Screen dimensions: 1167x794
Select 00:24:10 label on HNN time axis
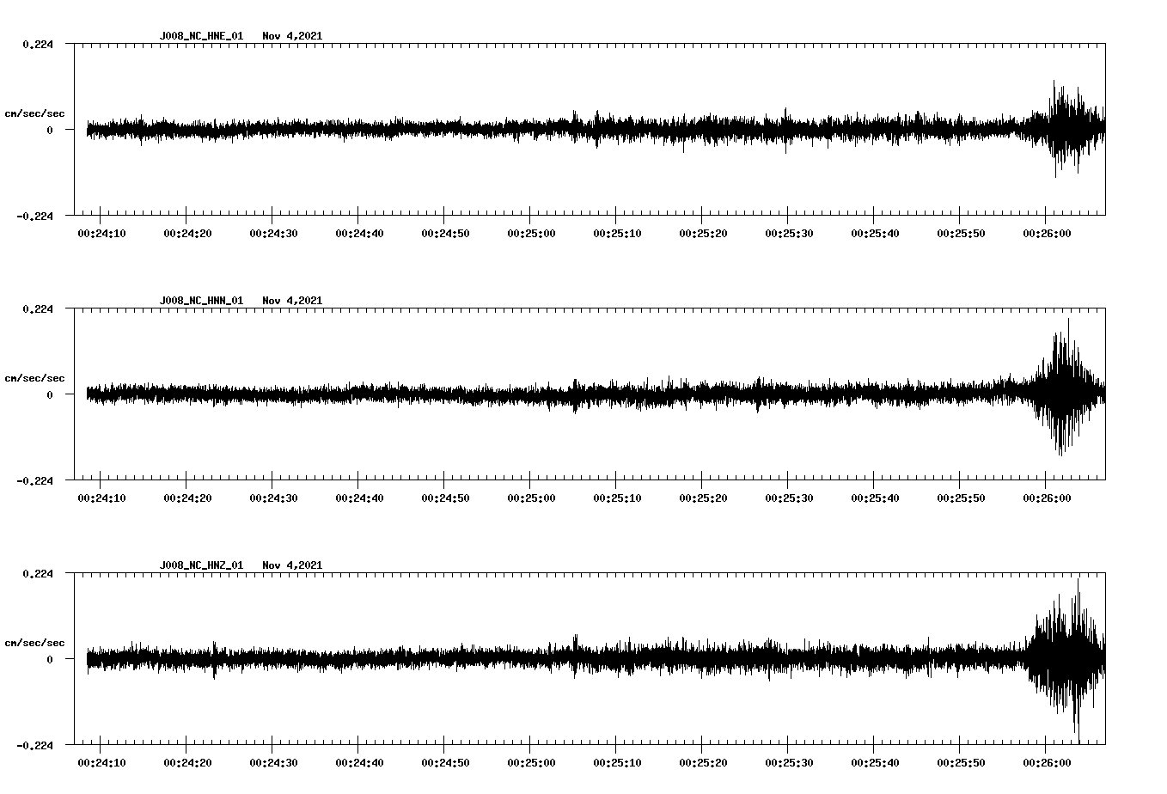101,498
